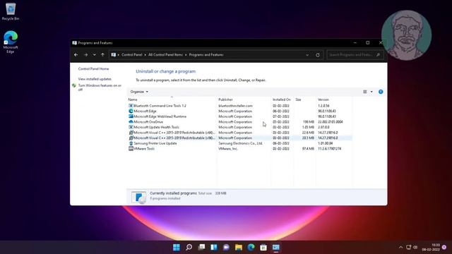This screenshot has height=254, width=452.
Task: Select the Microsoft Edge program entry
Action: click(x=145, y=111)
